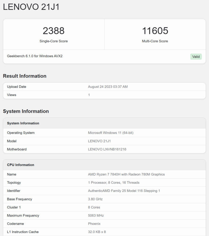
Task: Click the large System Information section heading
Action: 26,111
